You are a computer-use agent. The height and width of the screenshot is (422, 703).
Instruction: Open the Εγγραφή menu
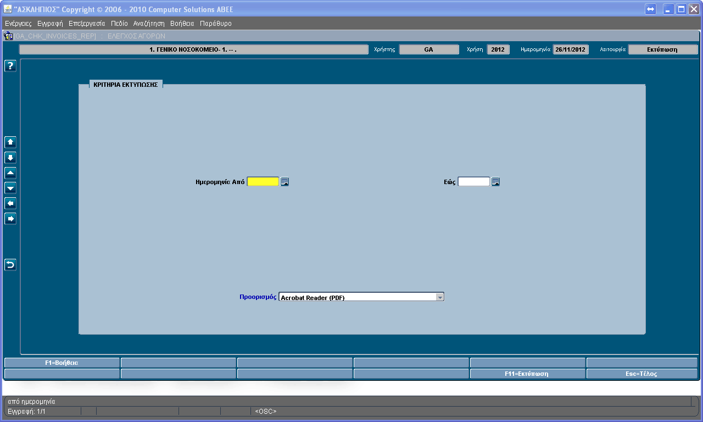coord(50,24)
